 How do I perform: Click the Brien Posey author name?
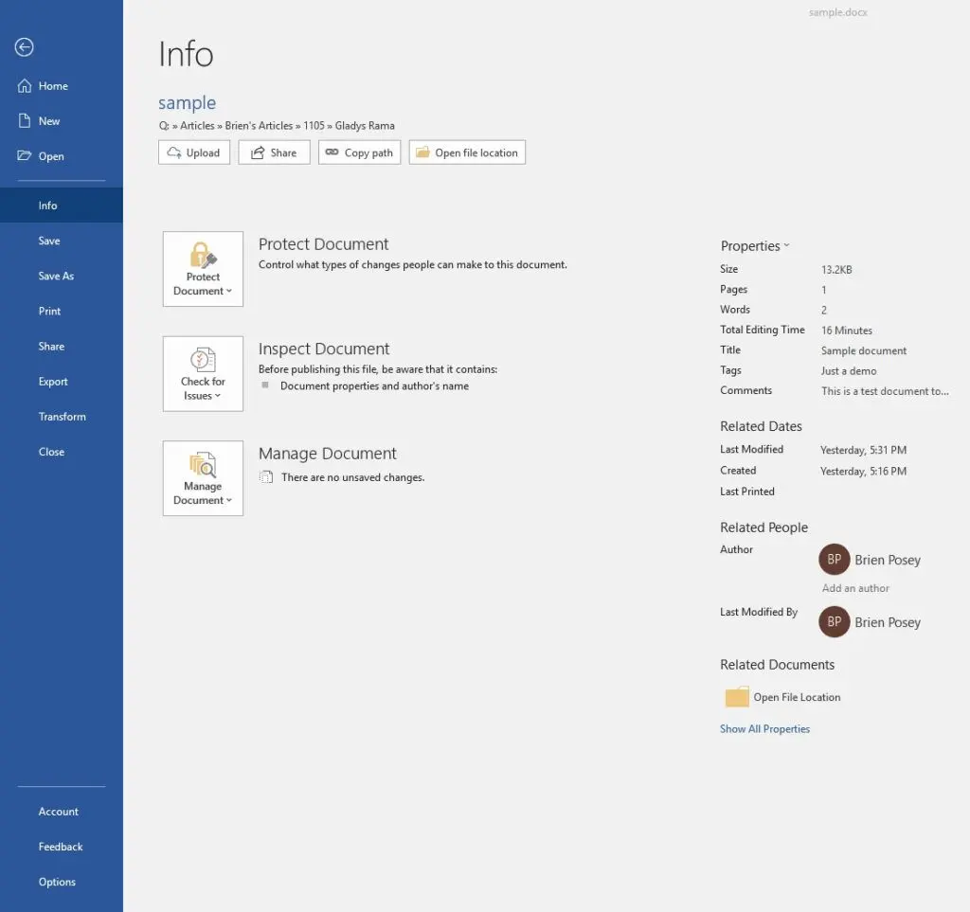coord(887,560)
